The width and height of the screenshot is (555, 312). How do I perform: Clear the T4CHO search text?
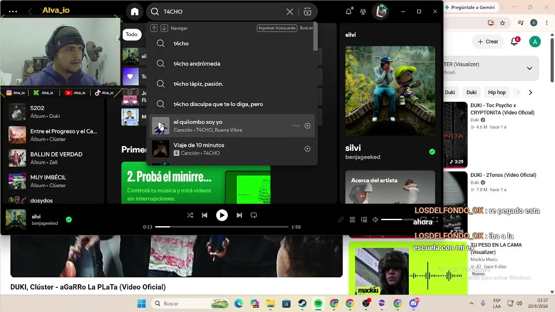pos(290,12)
